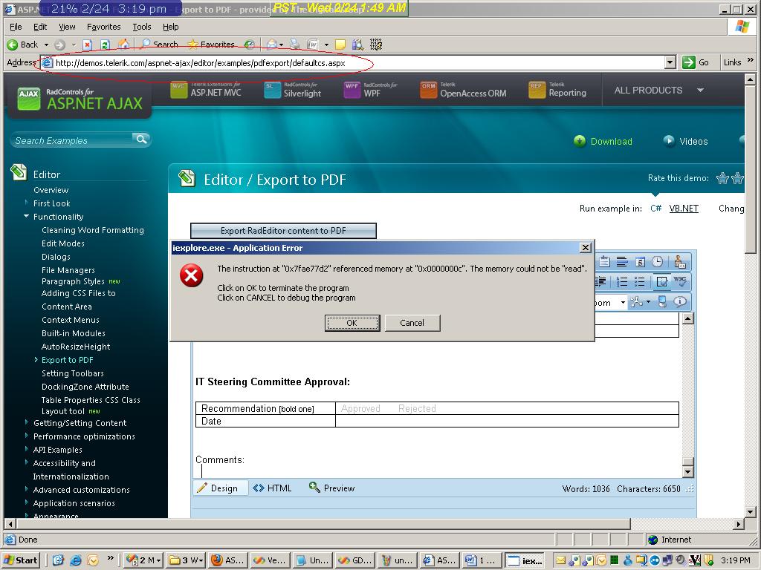Switch to the HTML editing mode tab
This screenshot has height=570, width=761.
pos(272,488)
